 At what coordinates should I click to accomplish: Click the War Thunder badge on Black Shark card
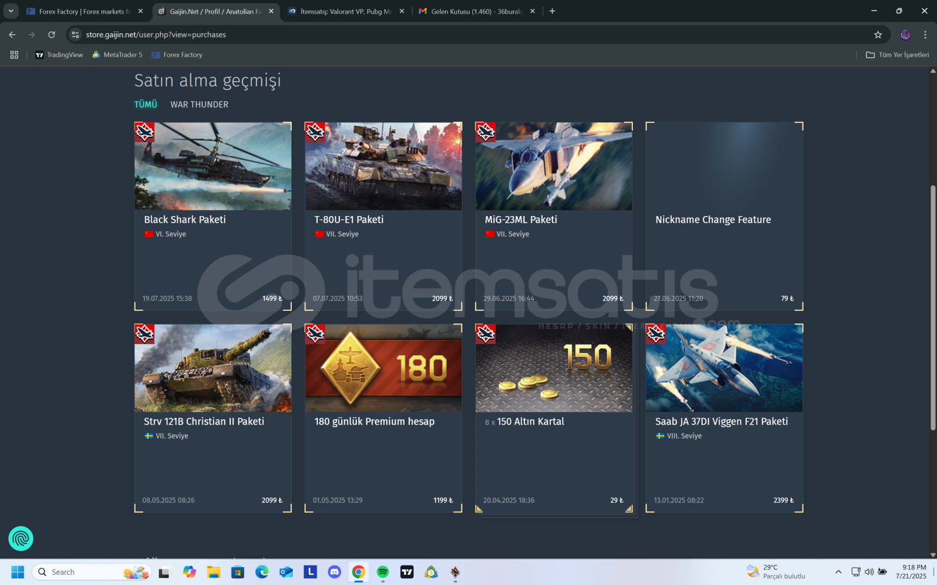pos(145,132)
